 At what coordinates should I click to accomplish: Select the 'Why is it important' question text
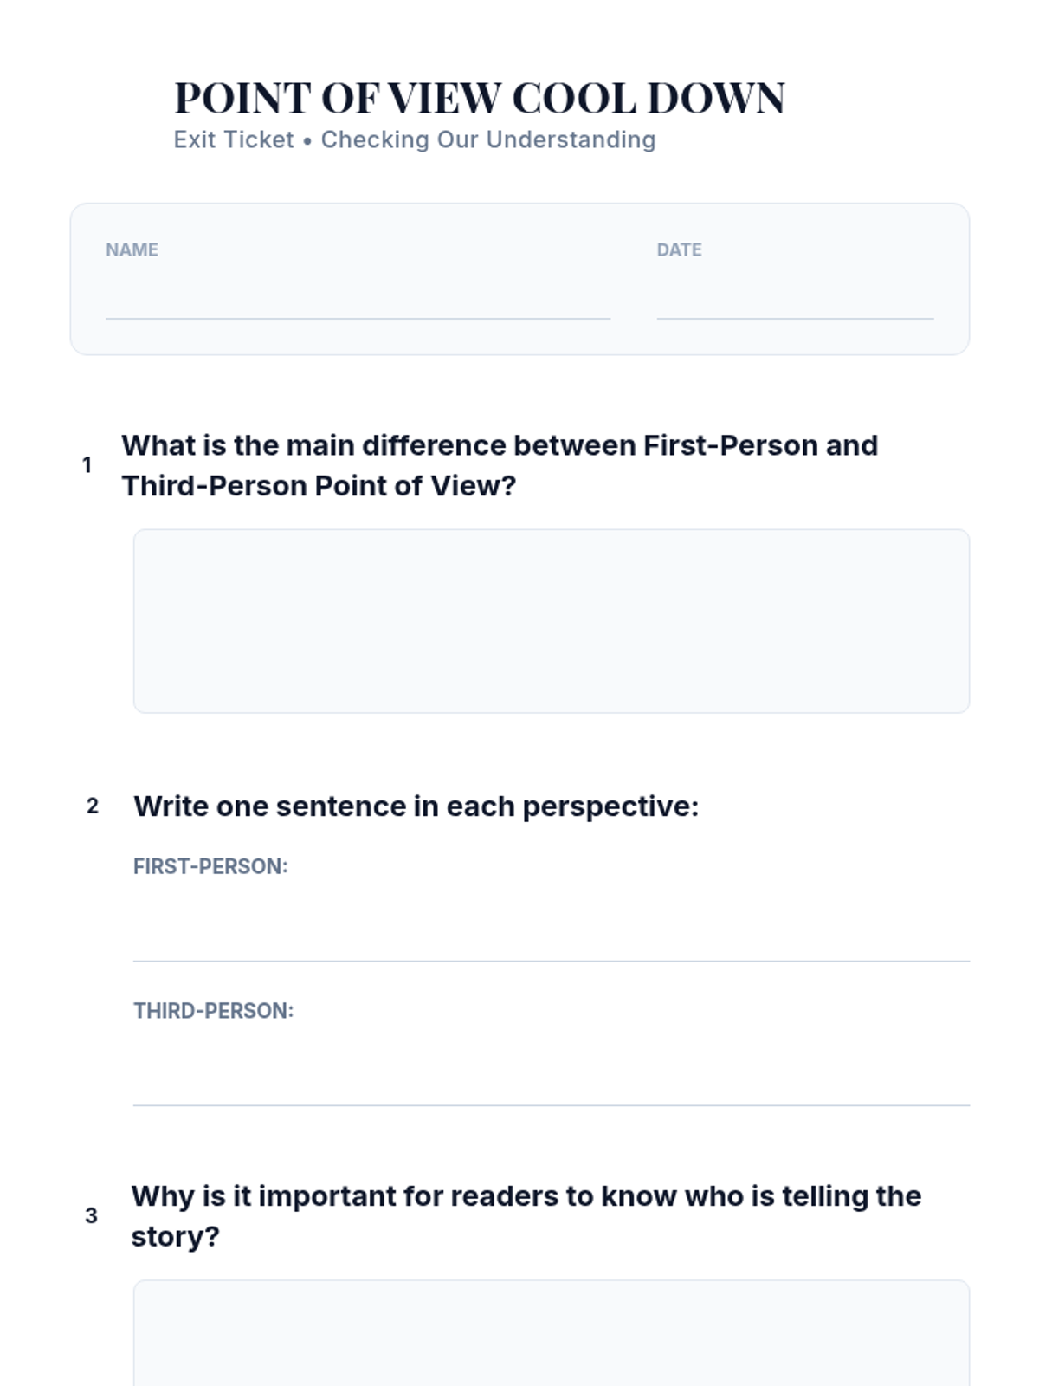coord(526,1216)
